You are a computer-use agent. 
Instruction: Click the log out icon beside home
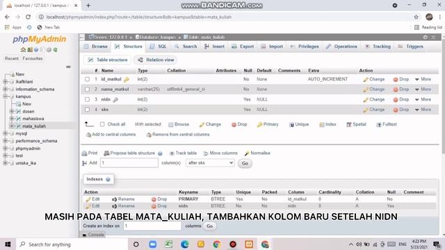(x=29, y=49)
